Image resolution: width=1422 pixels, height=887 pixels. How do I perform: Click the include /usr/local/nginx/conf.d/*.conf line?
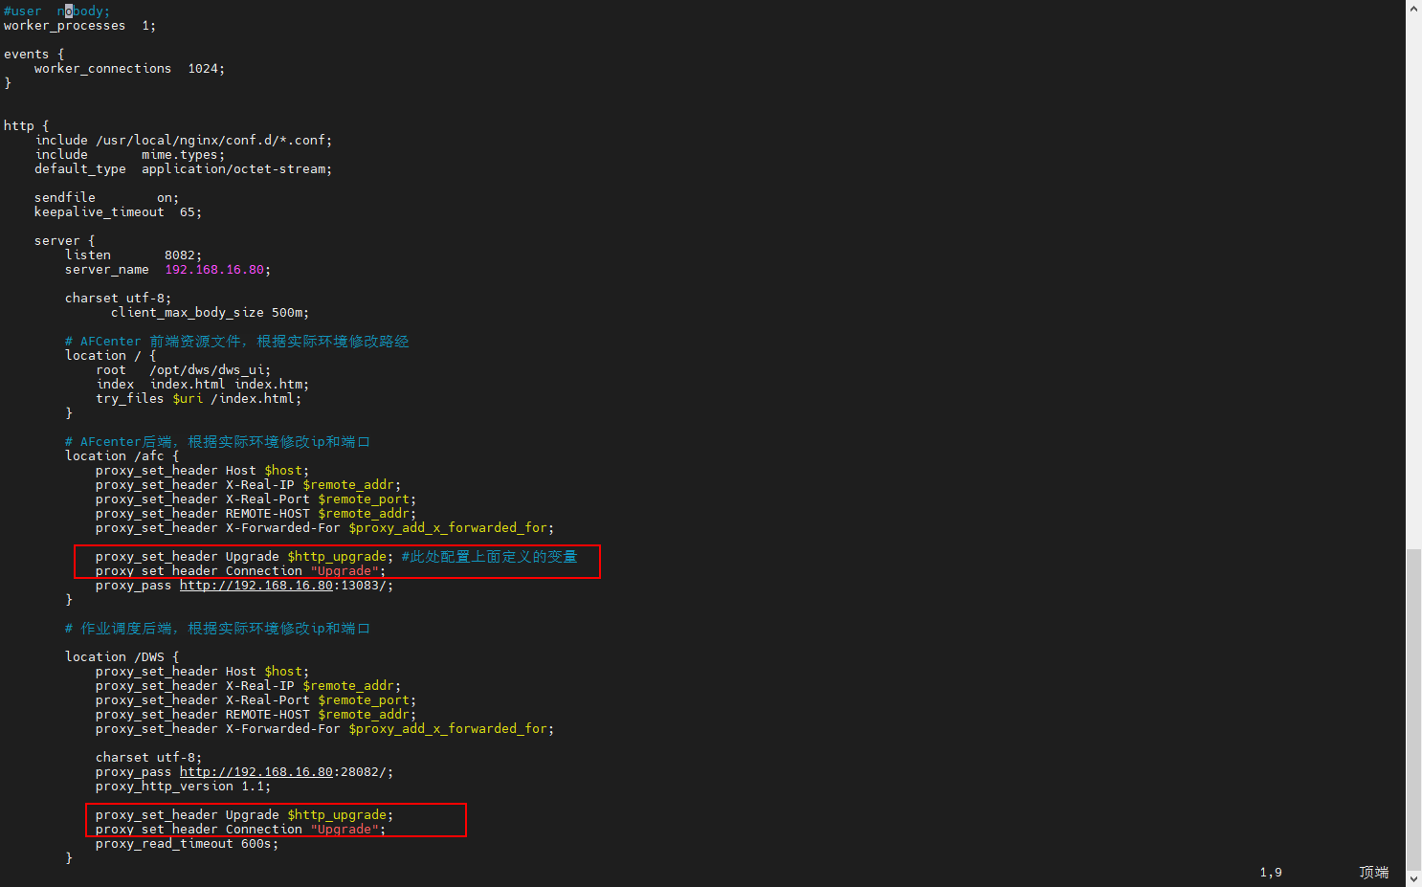[183, 141]
